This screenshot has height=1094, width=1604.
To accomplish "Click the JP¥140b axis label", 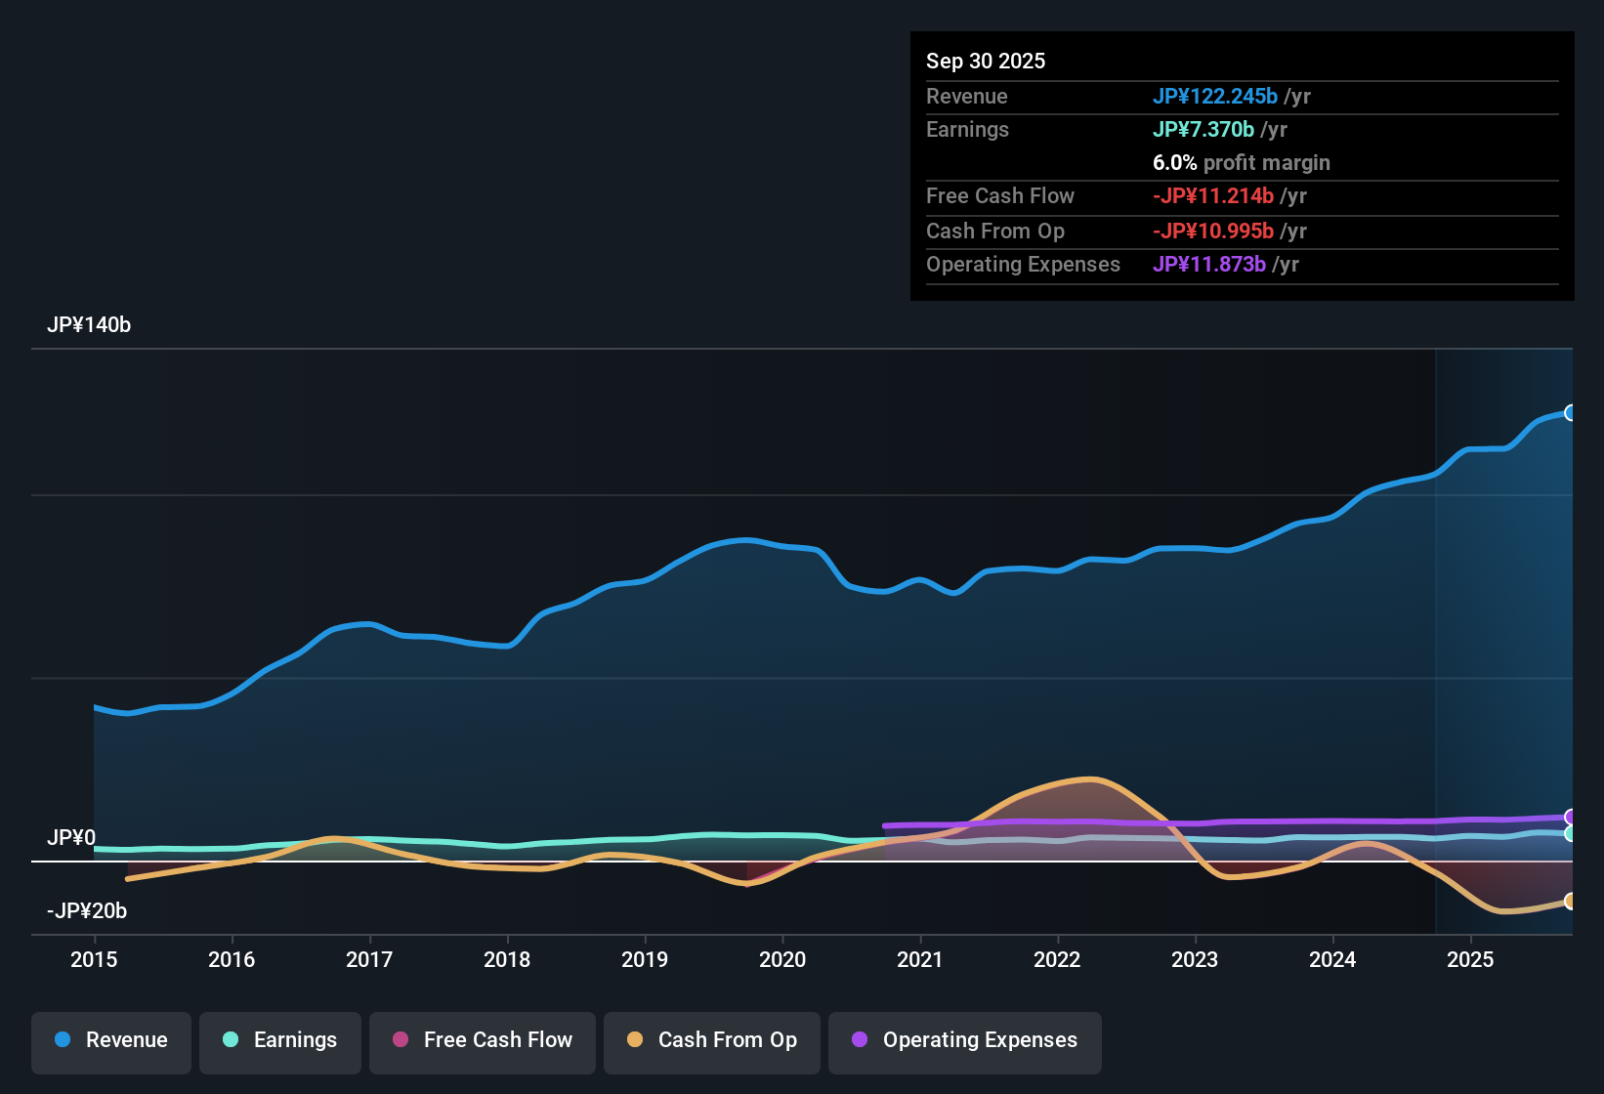I will [89, 325].
